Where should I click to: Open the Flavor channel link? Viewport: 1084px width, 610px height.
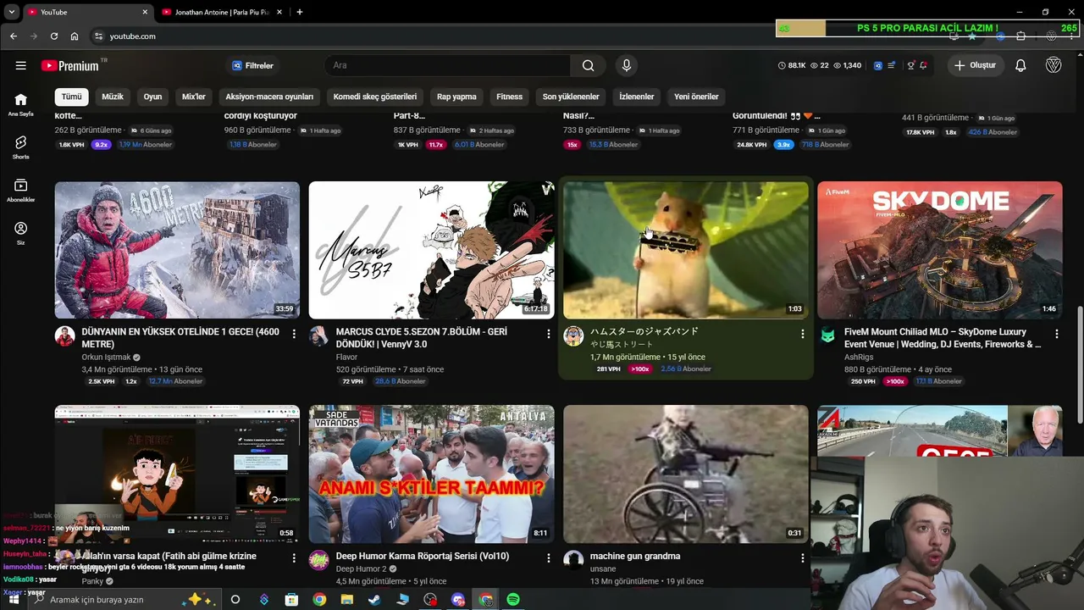(346, 358)
